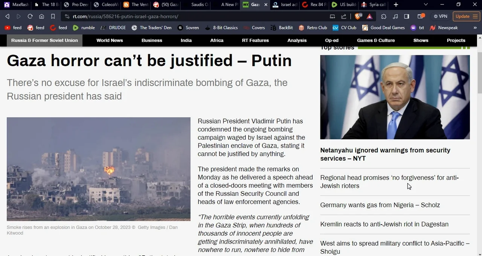The width and height of the screenshot is (482, 256).
Task: Open the World News menu item
Action: pos(110,40)
